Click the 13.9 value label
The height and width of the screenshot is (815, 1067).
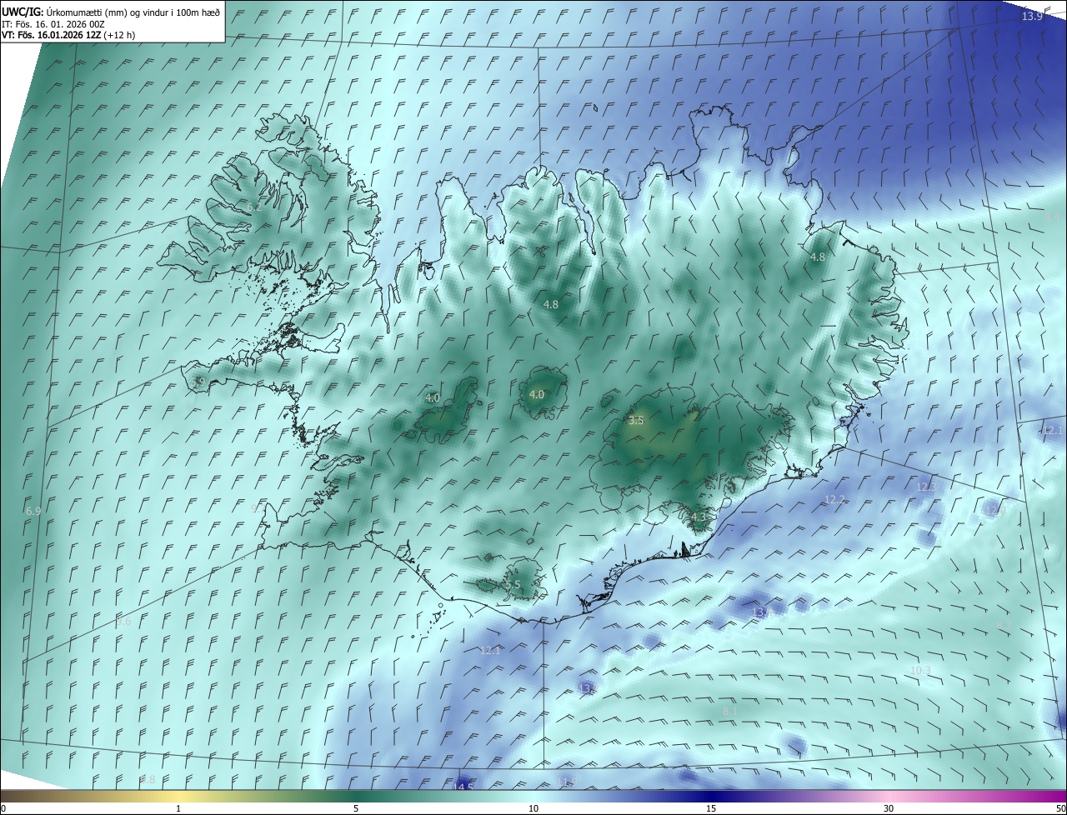(1032, 17)
